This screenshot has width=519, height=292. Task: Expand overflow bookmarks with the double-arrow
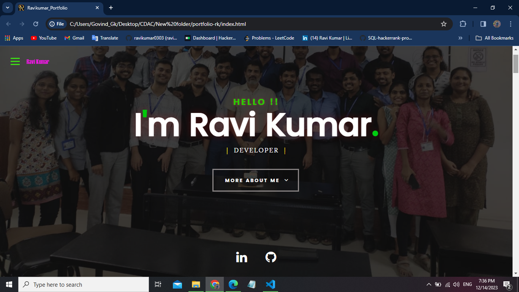point(460,38)
